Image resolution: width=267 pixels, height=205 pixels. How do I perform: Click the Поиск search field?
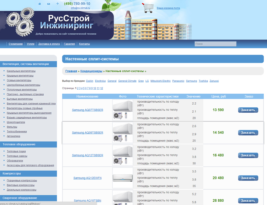(x=215, y=44)
